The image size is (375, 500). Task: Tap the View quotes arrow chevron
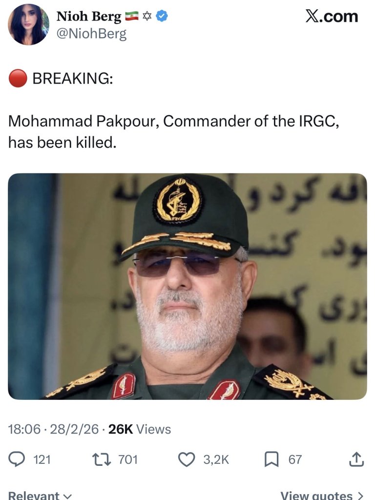[360, 496]
